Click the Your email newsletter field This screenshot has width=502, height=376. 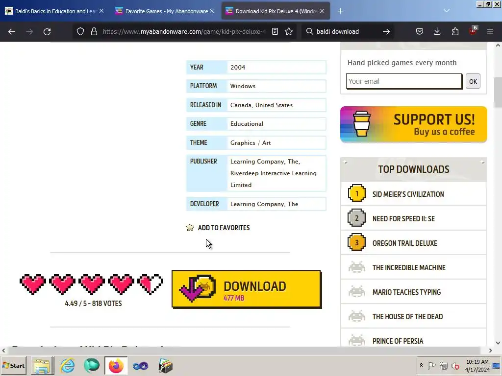pyautogui.click(x=404, y=81)
